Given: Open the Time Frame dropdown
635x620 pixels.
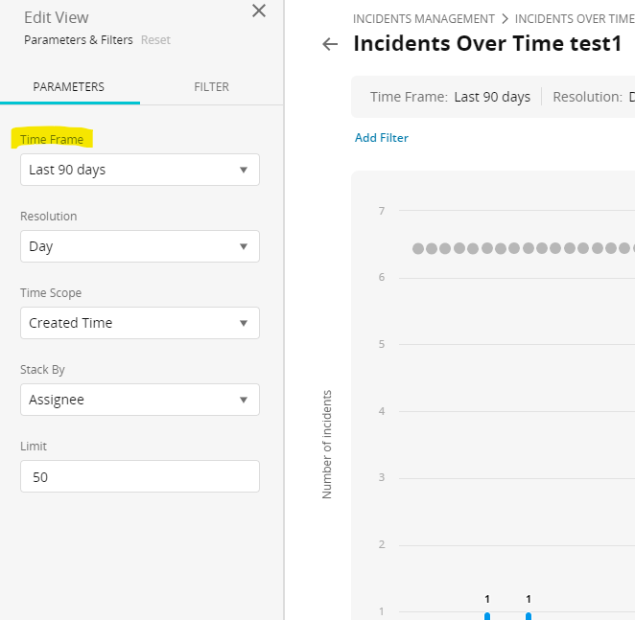Looking at the screenshot, I should (139, 170).
